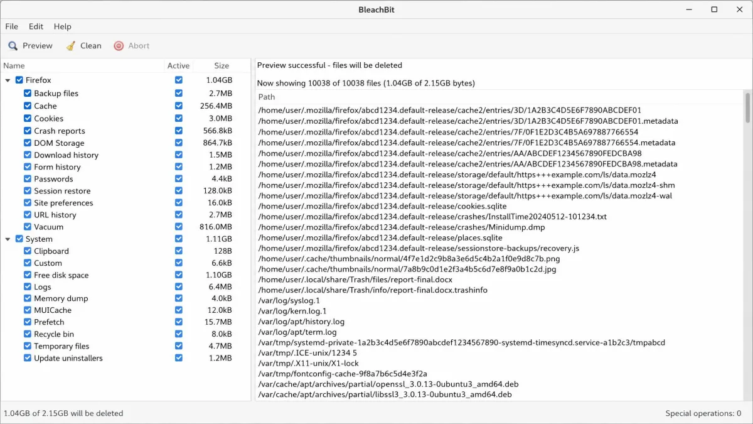The height and width of the screenshot is (424, 753).
Task: Click the 'Now showing 10038' summary line
Action: click(366, 83)
